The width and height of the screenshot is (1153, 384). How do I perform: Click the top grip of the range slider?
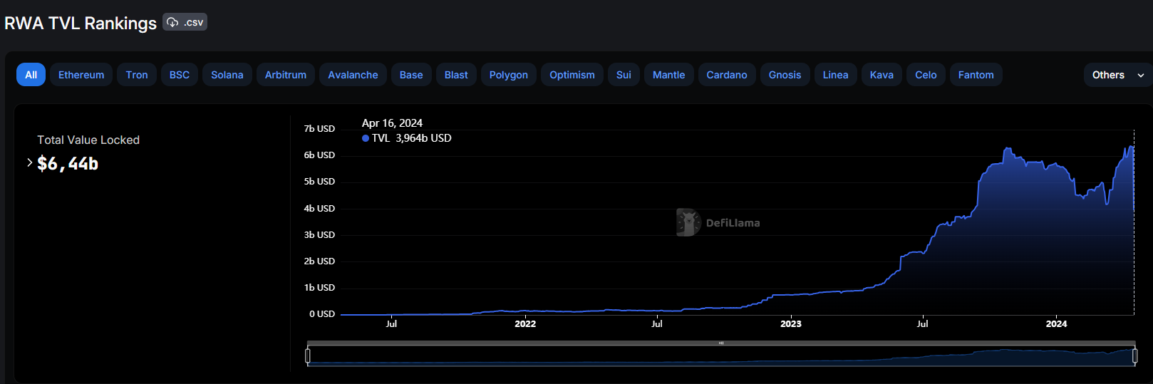coord(721,343)
